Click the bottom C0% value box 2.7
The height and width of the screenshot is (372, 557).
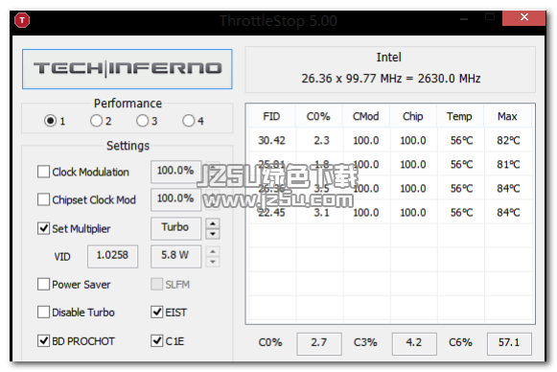click(x=319, y=343)
